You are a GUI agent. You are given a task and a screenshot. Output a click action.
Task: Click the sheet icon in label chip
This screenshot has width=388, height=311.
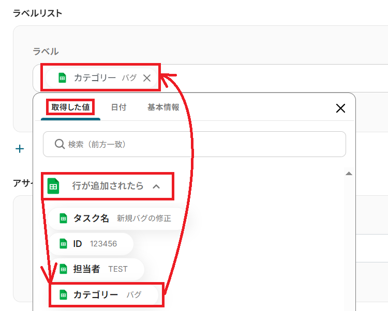[62, 78]
